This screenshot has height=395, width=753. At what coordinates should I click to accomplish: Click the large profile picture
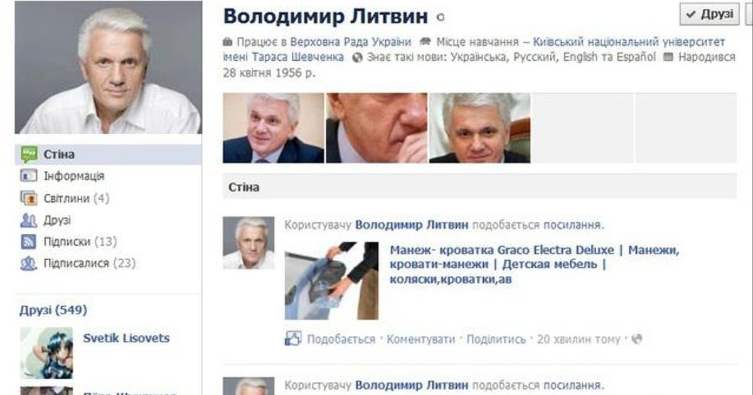(x=108, y=67)
